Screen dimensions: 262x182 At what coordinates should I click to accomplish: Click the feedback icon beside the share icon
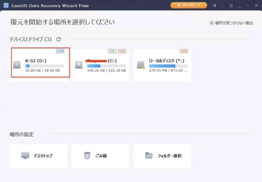pos(223,5)
